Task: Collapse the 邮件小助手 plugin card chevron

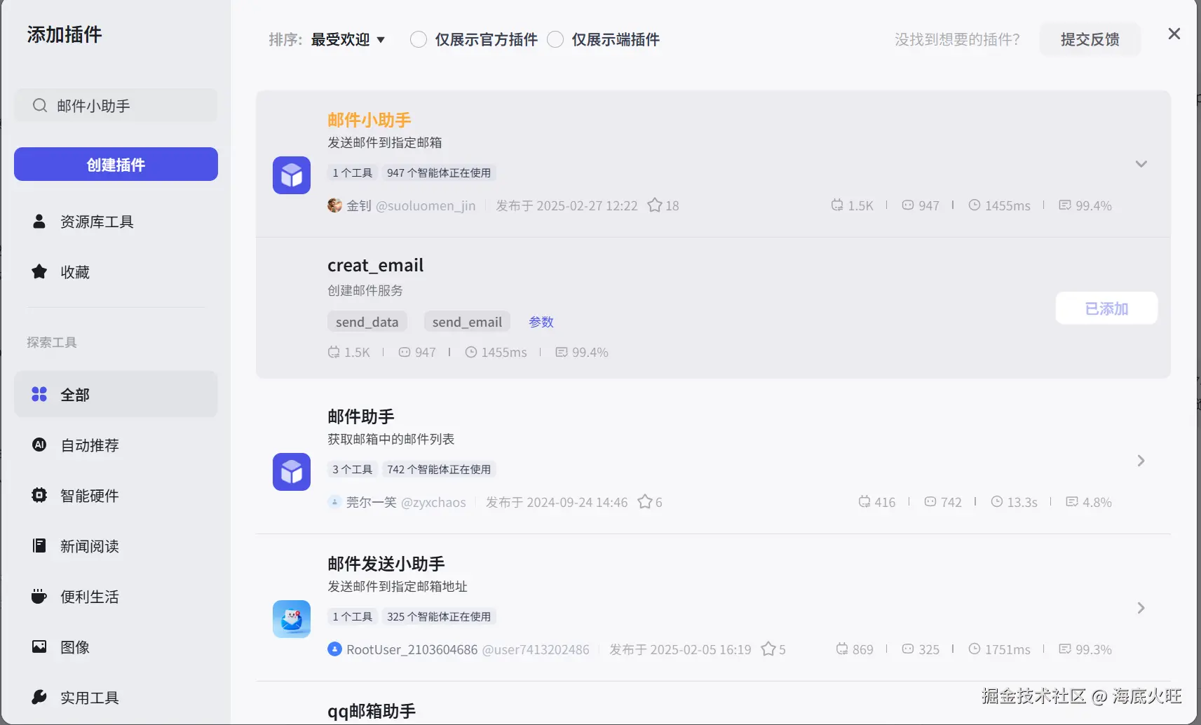Action: [x=1141, y=164]
